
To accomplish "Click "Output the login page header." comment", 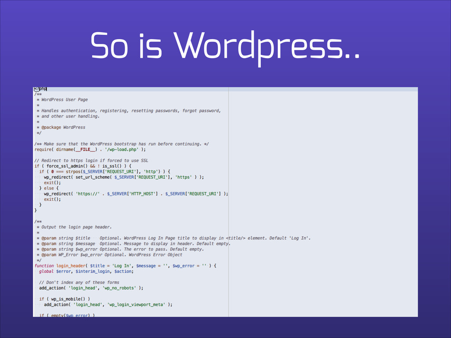I will click(74, 227).
